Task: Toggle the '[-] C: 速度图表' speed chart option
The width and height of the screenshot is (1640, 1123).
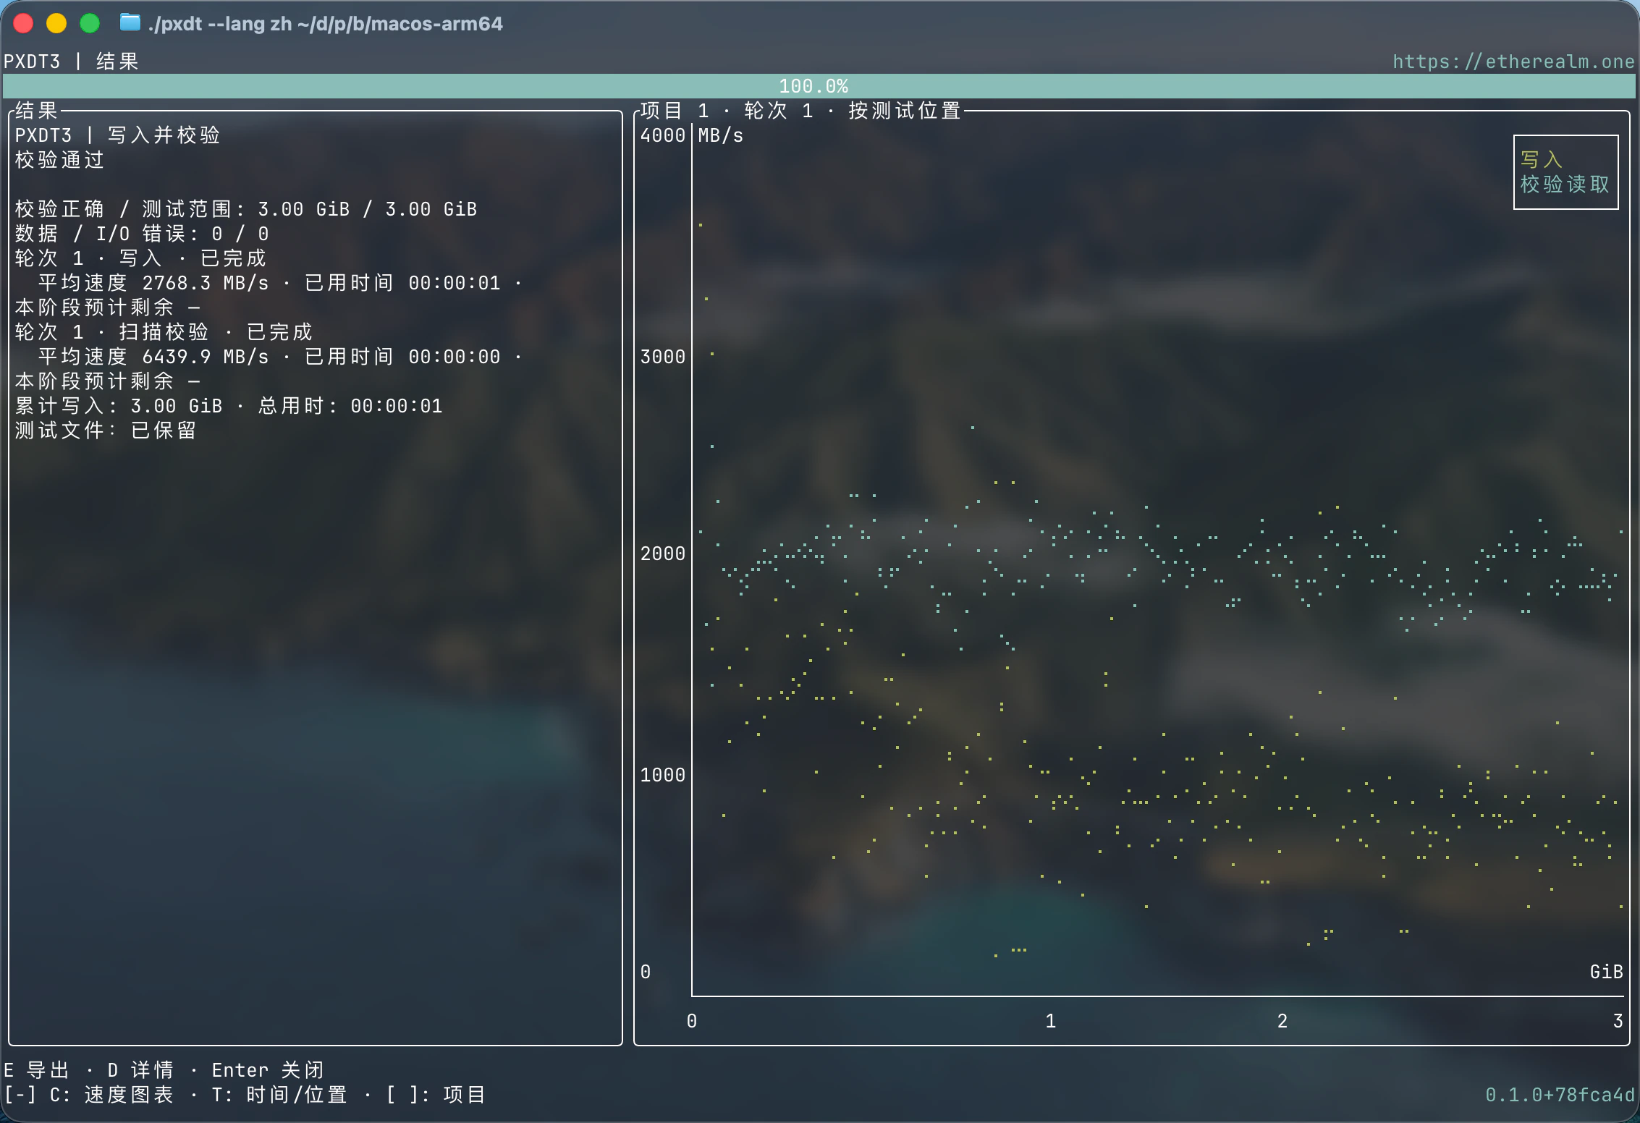Action: 89,1094
